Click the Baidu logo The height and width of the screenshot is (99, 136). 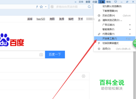12,40
